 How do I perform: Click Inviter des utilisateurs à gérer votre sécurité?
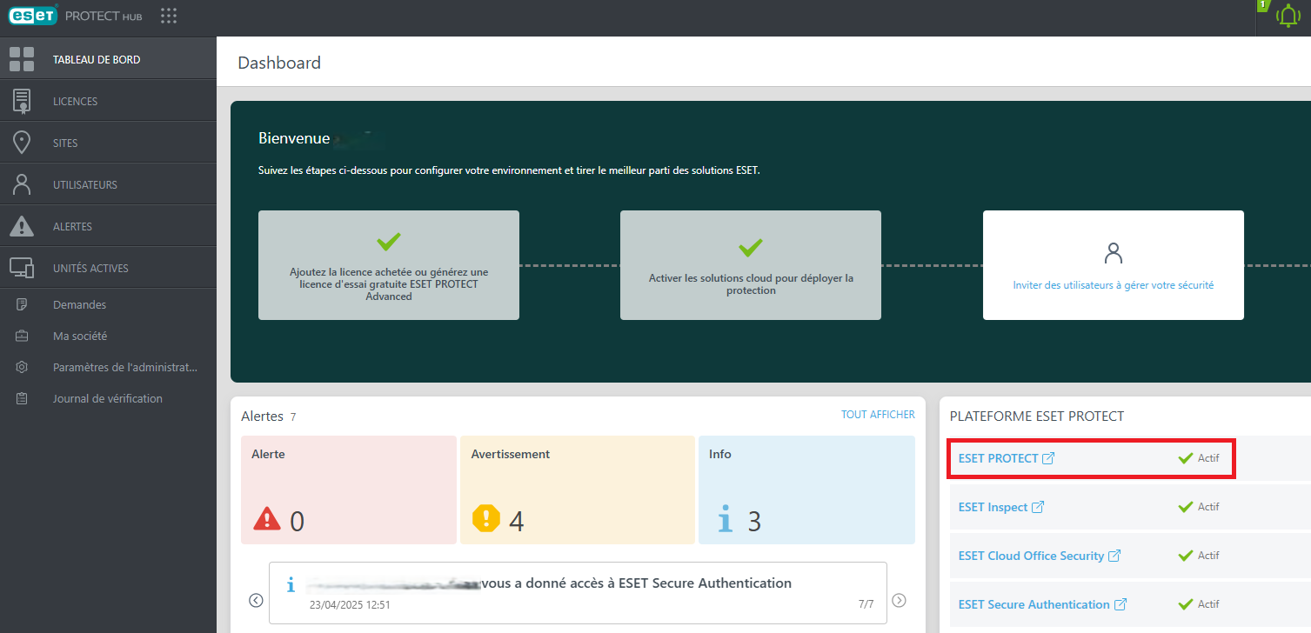point(1113,285)
